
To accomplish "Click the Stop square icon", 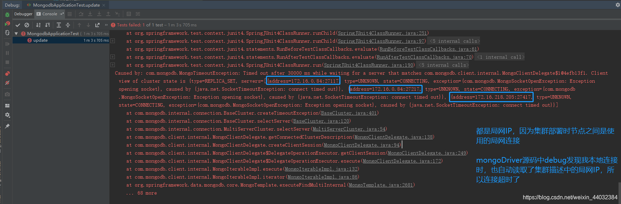I will pyautogui.click(x=7, y=62).
